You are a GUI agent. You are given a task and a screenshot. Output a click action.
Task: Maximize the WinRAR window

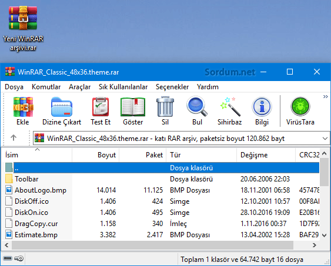(290, 72)
